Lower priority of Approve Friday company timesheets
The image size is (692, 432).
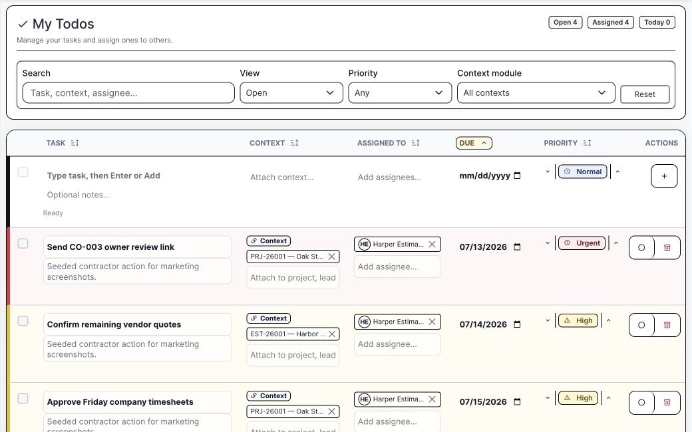[x=548, y=397]
